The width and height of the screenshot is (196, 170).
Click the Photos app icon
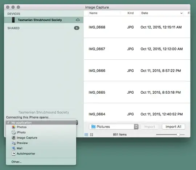click(13, 127)
